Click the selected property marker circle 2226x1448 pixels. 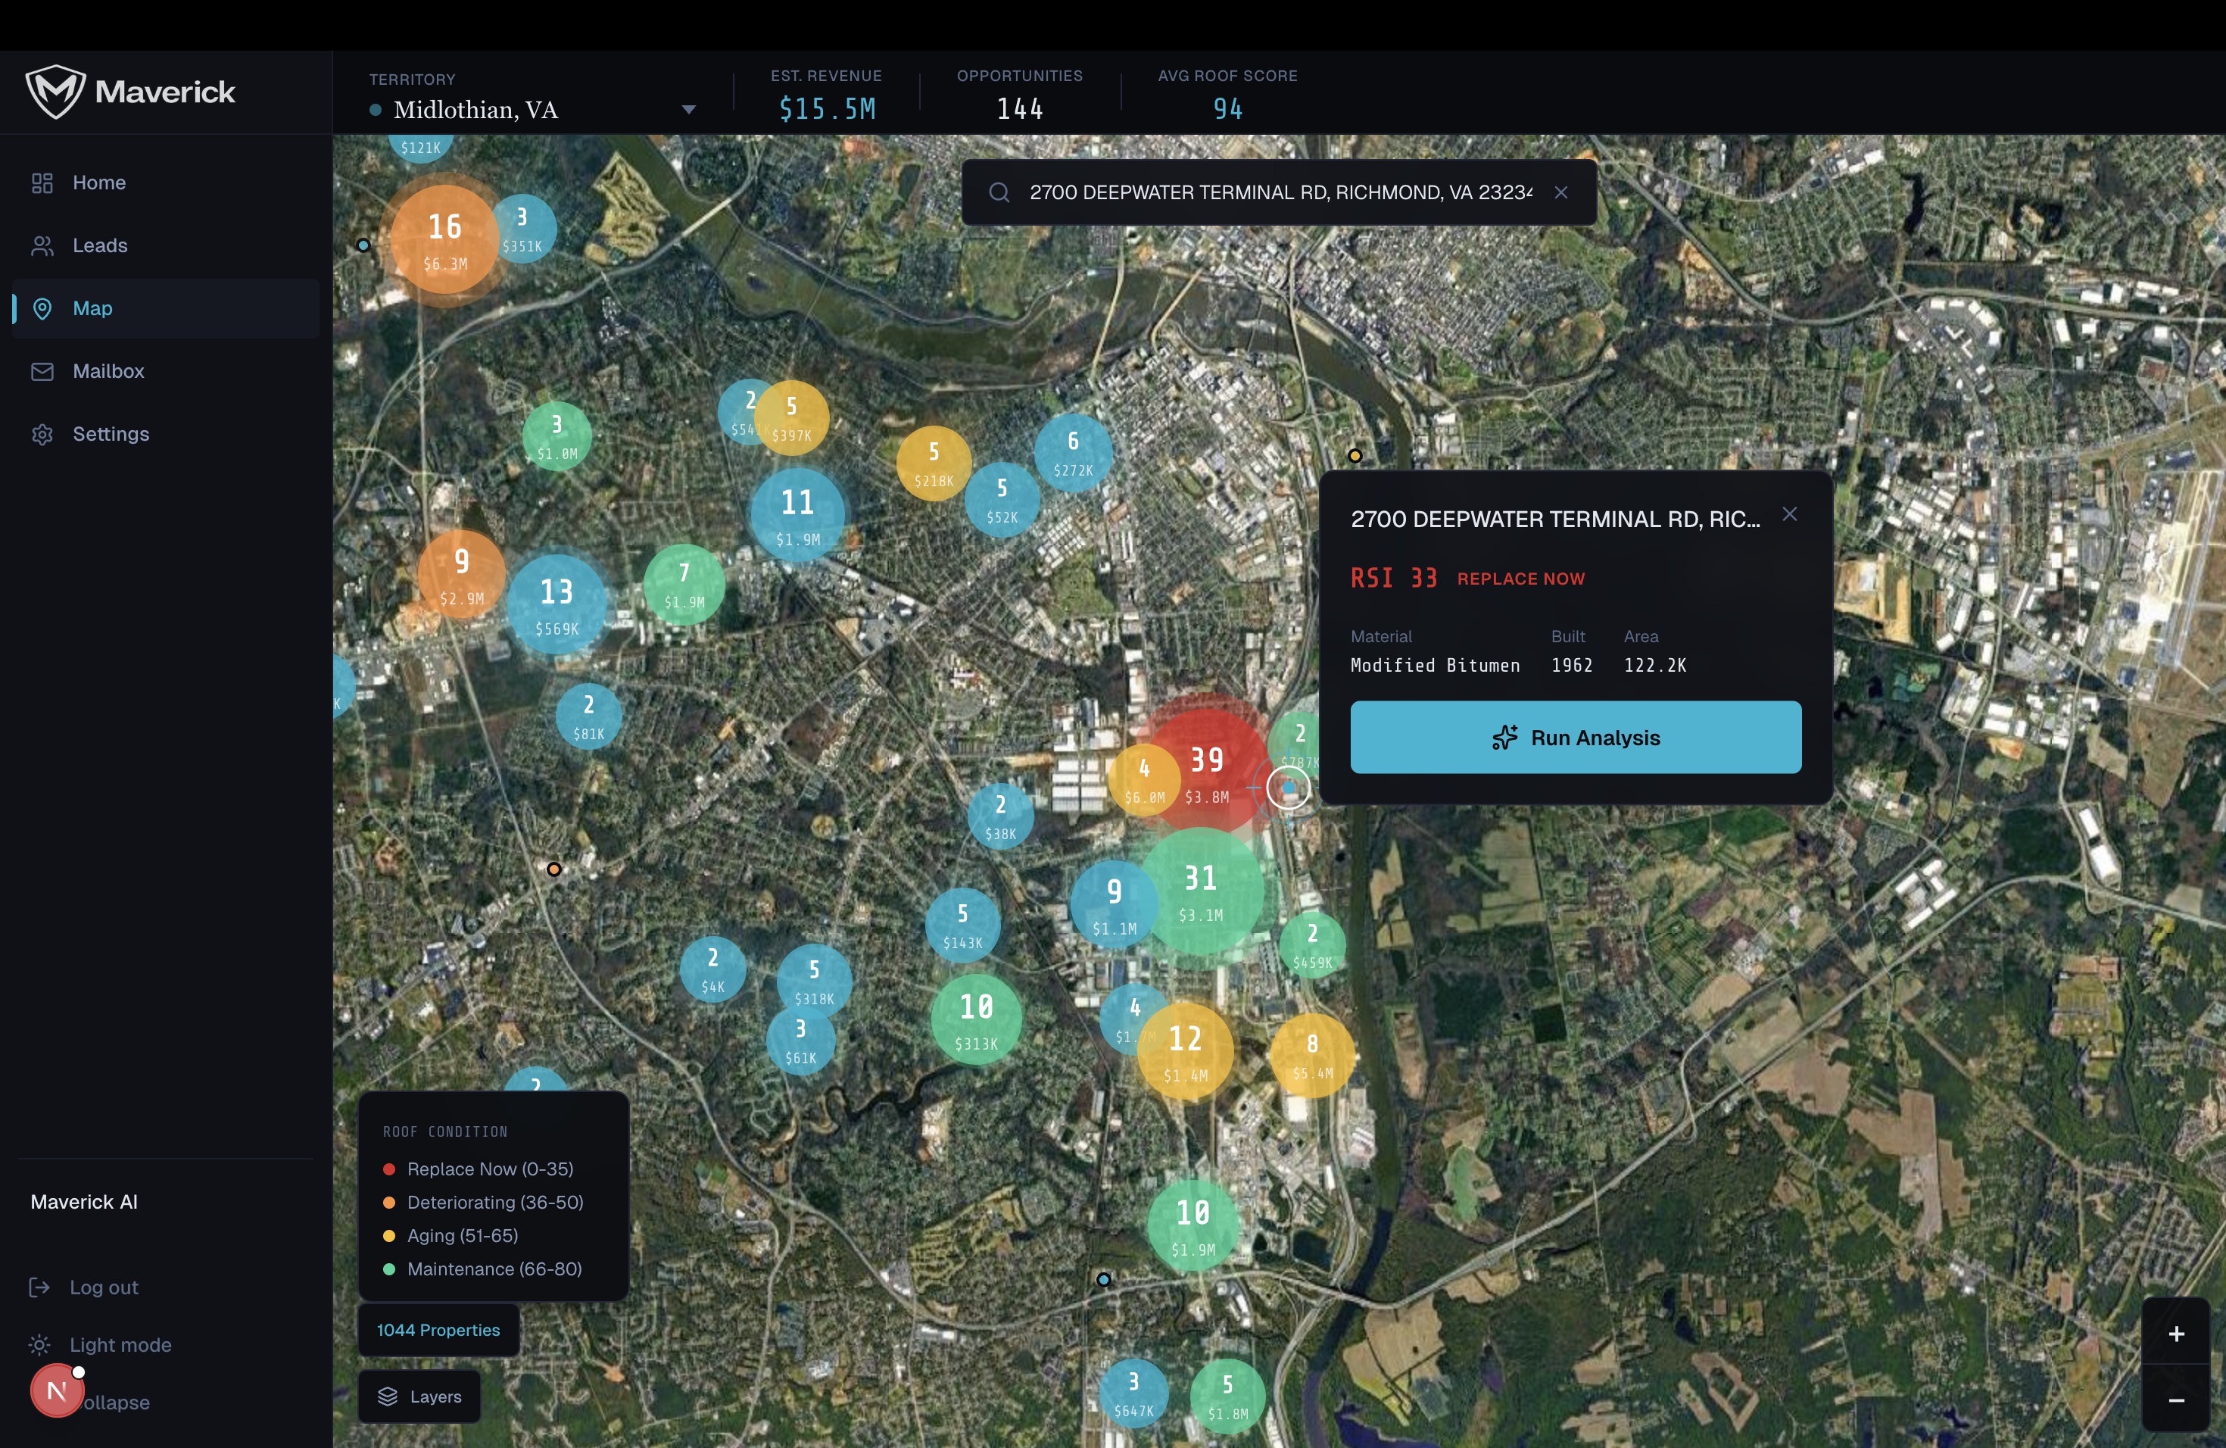1289,788
